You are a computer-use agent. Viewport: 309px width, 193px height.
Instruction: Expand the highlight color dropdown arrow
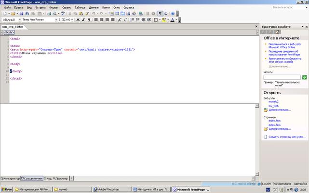(168, 20)
